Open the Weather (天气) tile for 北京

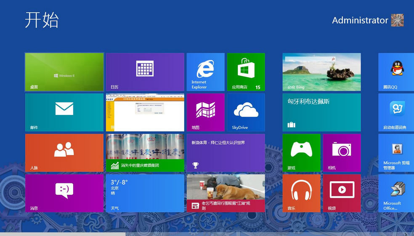tap(145, 193)
